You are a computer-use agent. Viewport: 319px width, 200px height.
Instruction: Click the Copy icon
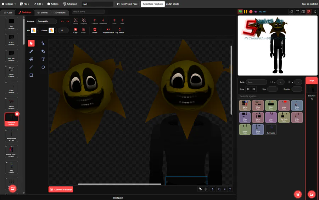click(75, 31)
